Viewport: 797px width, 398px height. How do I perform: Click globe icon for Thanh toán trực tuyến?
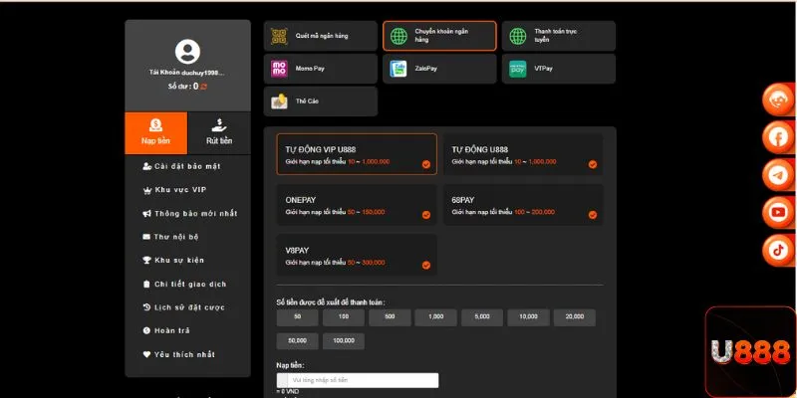[518, 36]
